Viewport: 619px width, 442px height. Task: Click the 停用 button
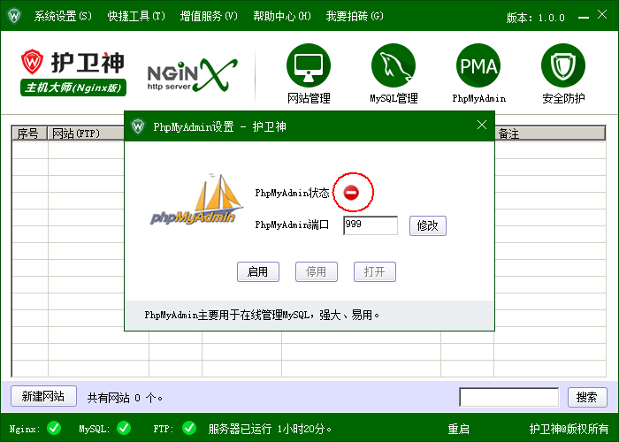click(x=317, y=272)
